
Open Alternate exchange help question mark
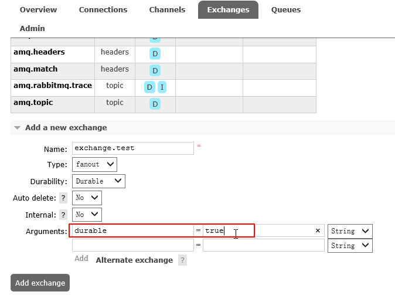pos(182,260)
